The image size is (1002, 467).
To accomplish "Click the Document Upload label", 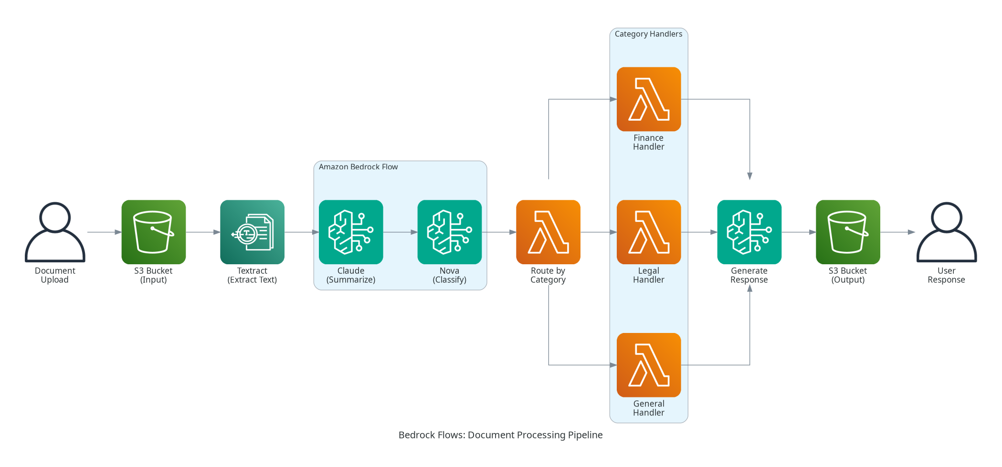I will point(55,275).
